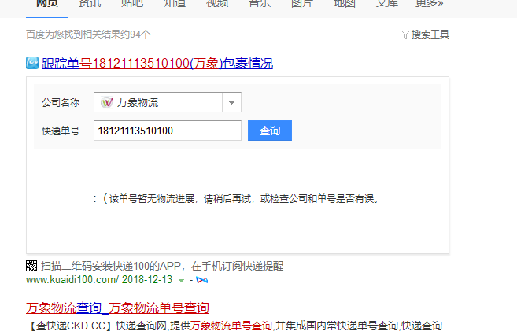The image size is (517, 335).
Task: Click the 快递单号 label
Action: (61, 131)
